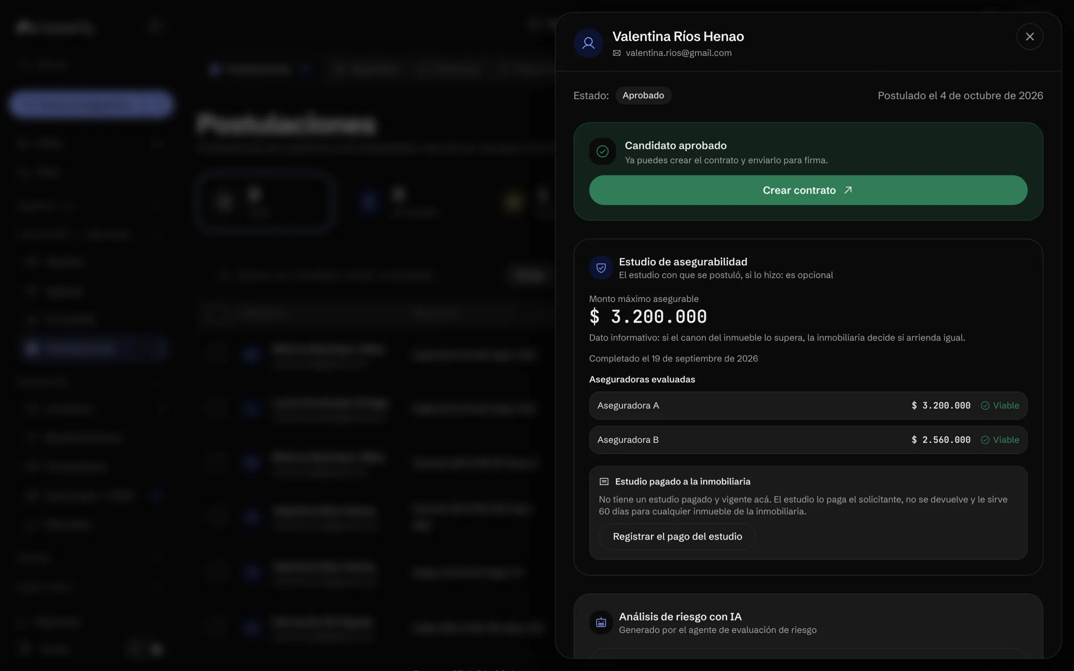Click the Candidato aprobado heading
This screenshot has width=1074, height=671.
[x=675, y=145]
